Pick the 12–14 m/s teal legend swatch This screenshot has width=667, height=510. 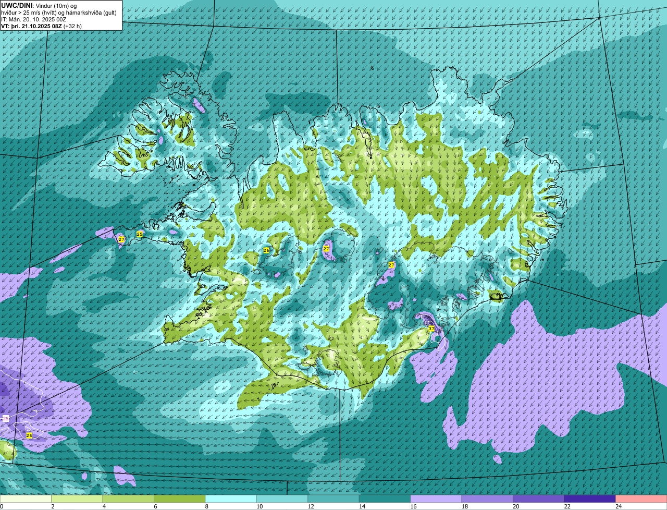click(x=333, y=499)
